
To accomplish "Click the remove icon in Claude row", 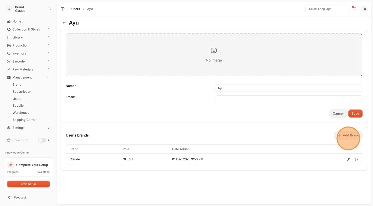I will (356, 159).
